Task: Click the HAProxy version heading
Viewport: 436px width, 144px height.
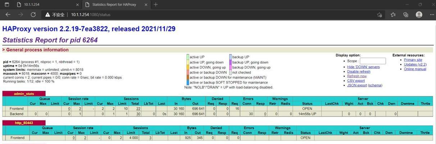Action: (x=89, y=29)
